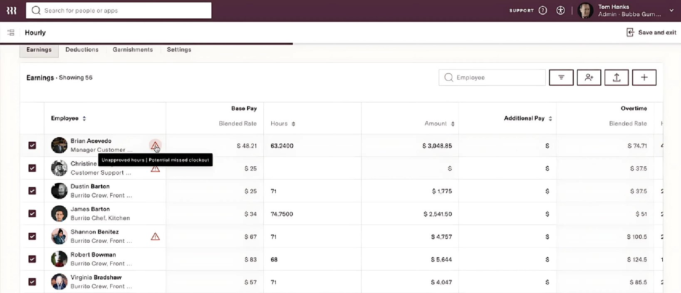Click the upload icon button
This screenshot has height=293, width=681.
(x=616, y=77)
